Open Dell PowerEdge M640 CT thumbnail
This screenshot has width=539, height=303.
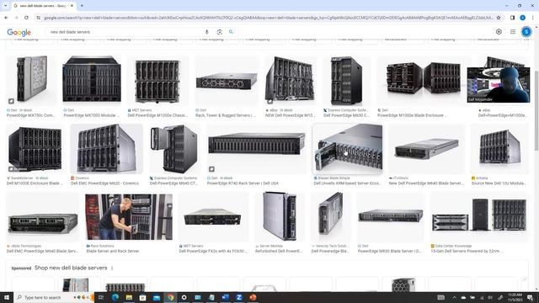pos(174,148)
